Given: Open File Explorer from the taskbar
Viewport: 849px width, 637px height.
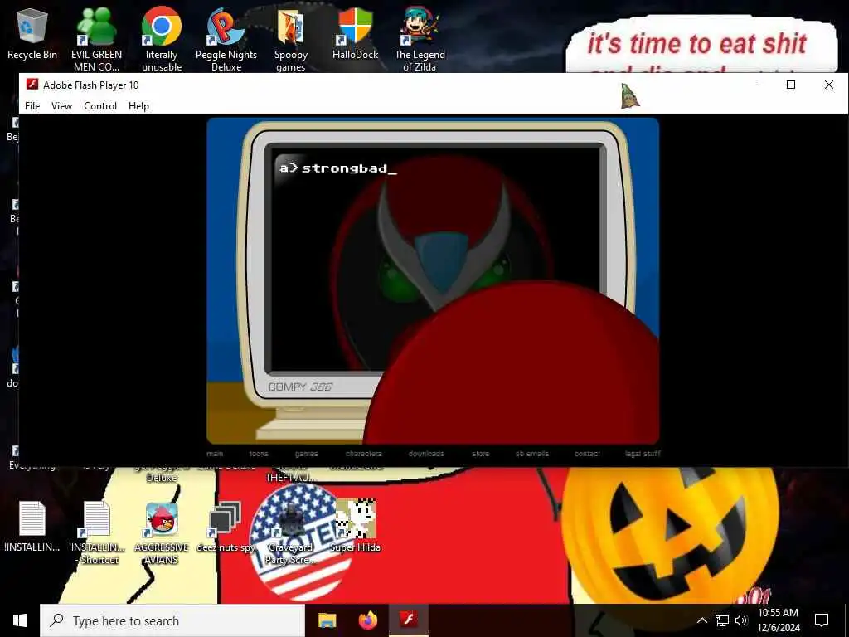Looking at the screenshot, I should 327,620.
